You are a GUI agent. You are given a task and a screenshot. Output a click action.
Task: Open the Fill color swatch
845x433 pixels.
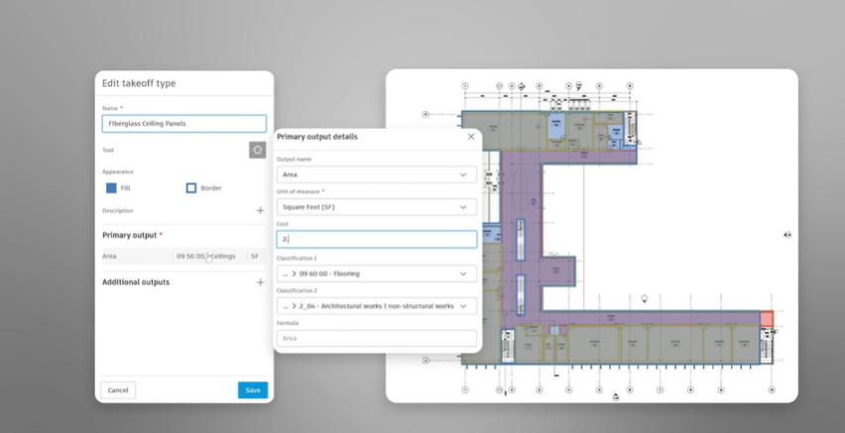click(111, 188)
